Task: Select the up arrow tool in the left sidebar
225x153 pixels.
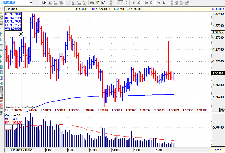Action: pos(1,34)
